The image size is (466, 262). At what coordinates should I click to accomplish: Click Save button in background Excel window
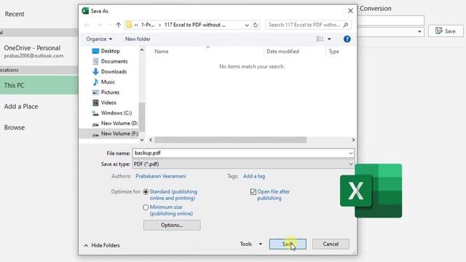click(x=446, y=31)
